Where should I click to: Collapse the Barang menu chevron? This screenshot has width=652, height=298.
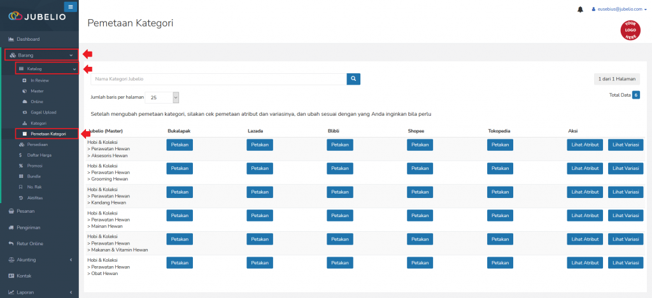71,55
